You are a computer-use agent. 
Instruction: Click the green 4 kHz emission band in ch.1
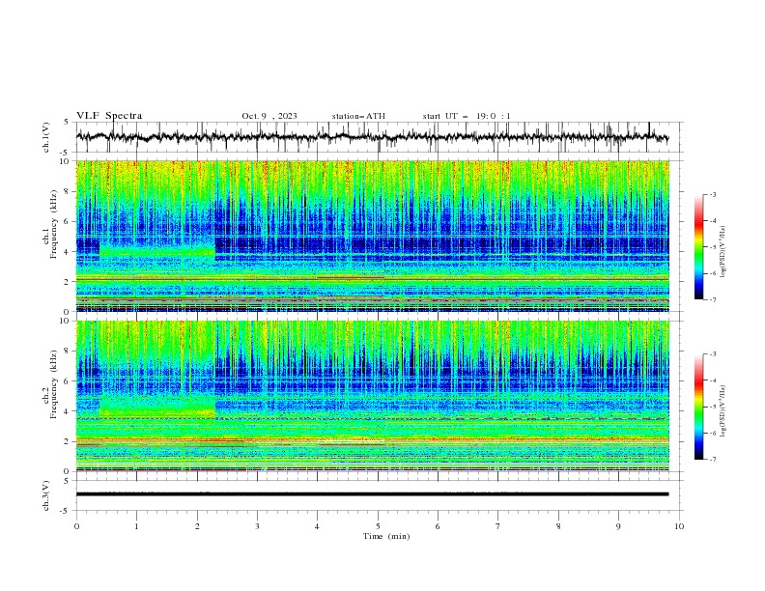click(x=157, y=252)
